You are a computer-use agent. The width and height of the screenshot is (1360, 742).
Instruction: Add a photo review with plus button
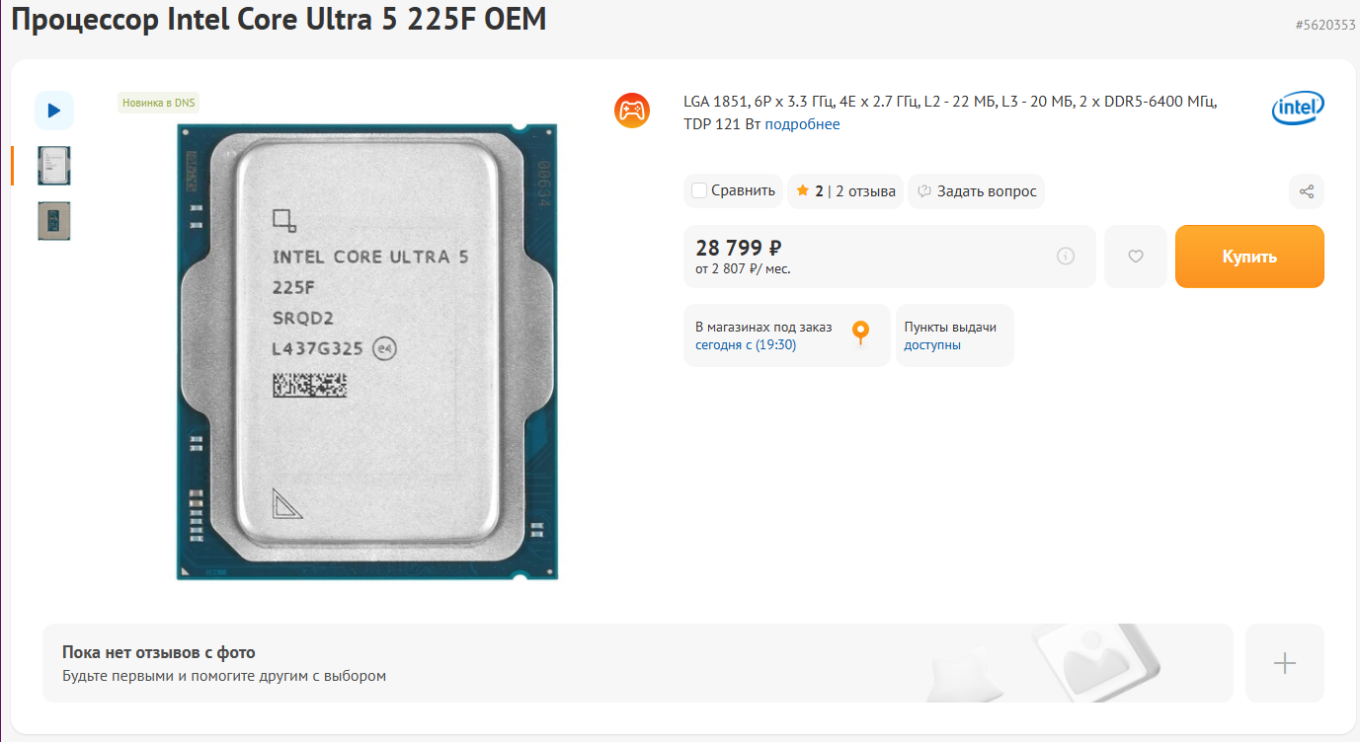coord(1285,663)
